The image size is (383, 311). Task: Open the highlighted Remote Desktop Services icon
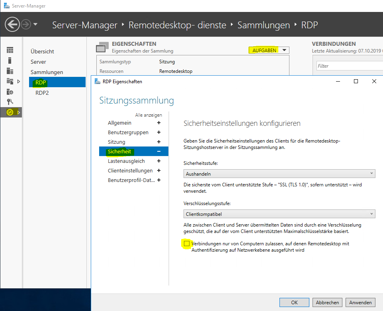[x=10, y=112]
